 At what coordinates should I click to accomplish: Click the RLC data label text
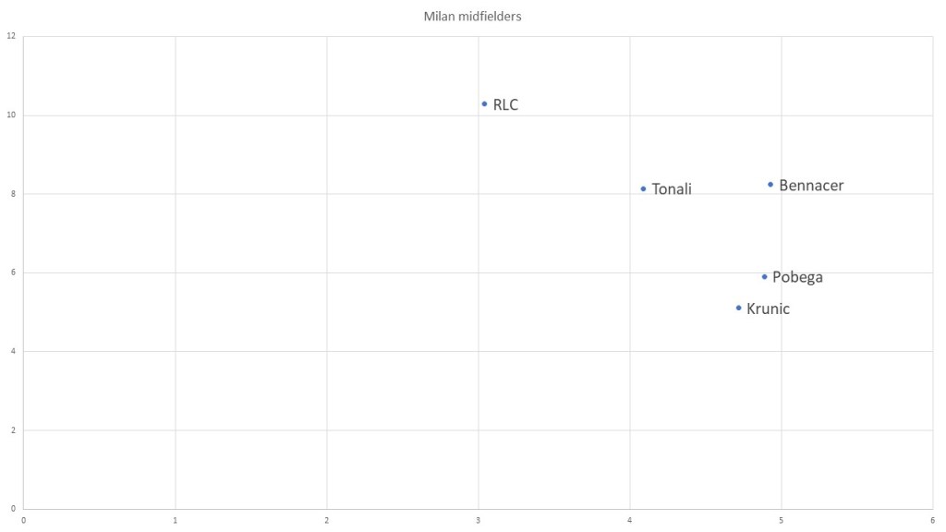click(x=505, y=105)
